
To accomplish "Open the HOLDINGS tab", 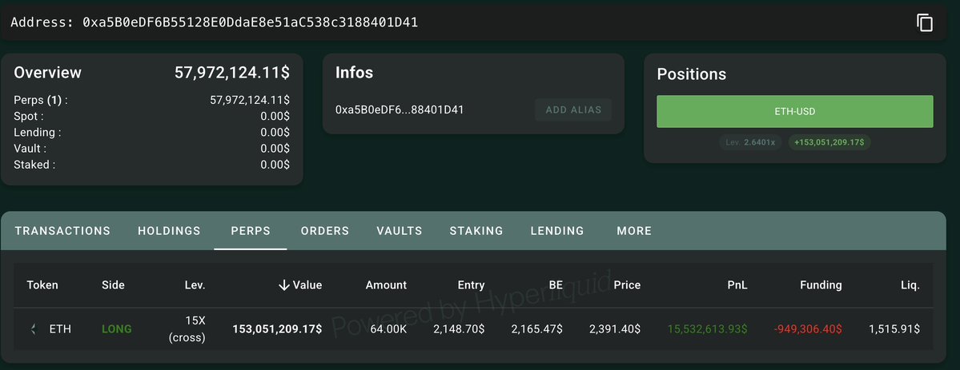I will 169,231.
